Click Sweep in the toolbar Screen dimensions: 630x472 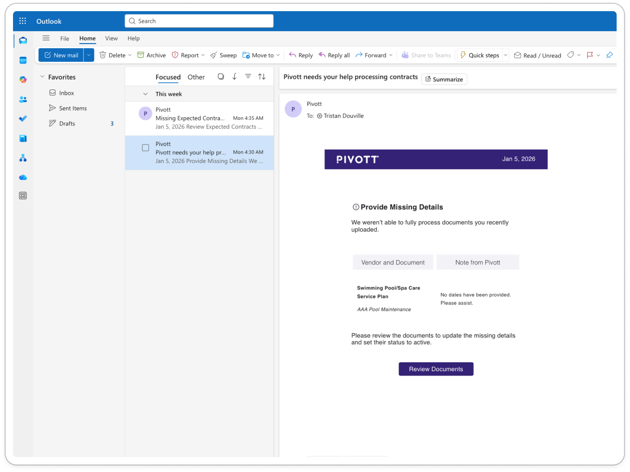tap(223, 55)
